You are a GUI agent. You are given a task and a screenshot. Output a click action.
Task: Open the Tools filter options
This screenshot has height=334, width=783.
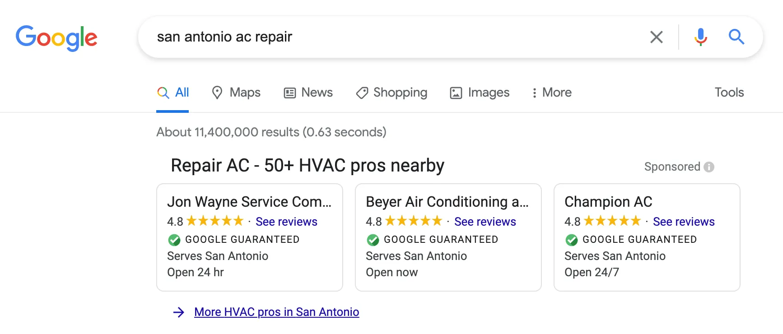tap(729, 93)
